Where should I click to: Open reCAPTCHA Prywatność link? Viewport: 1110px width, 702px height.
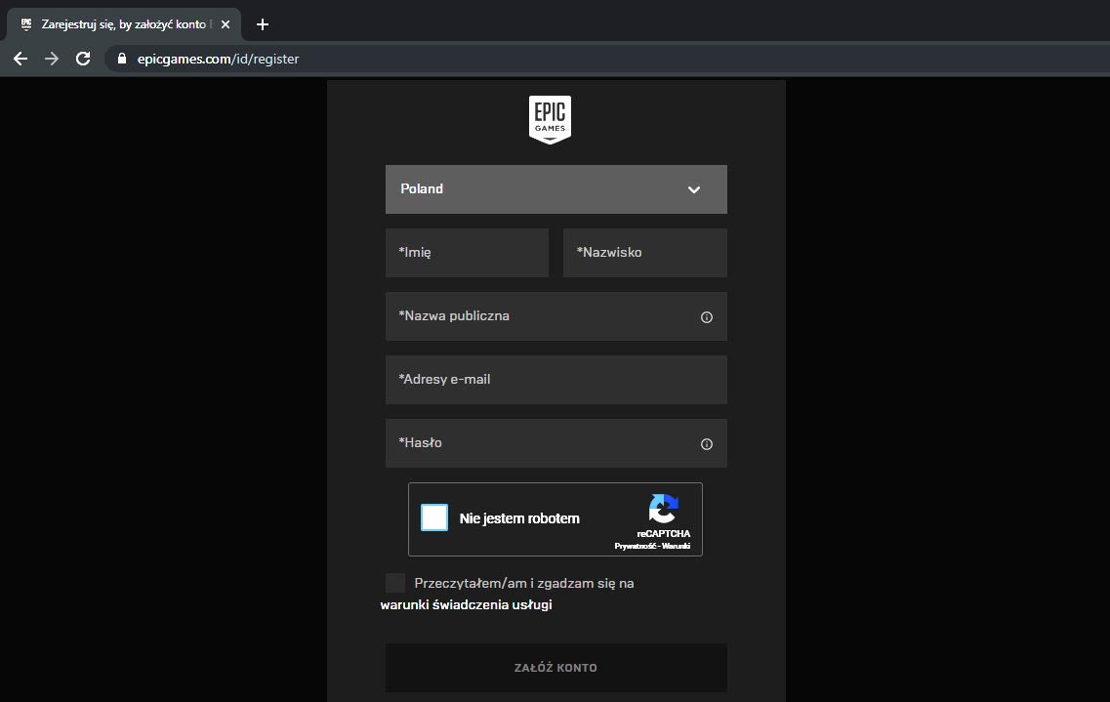[x=635, y=547]
